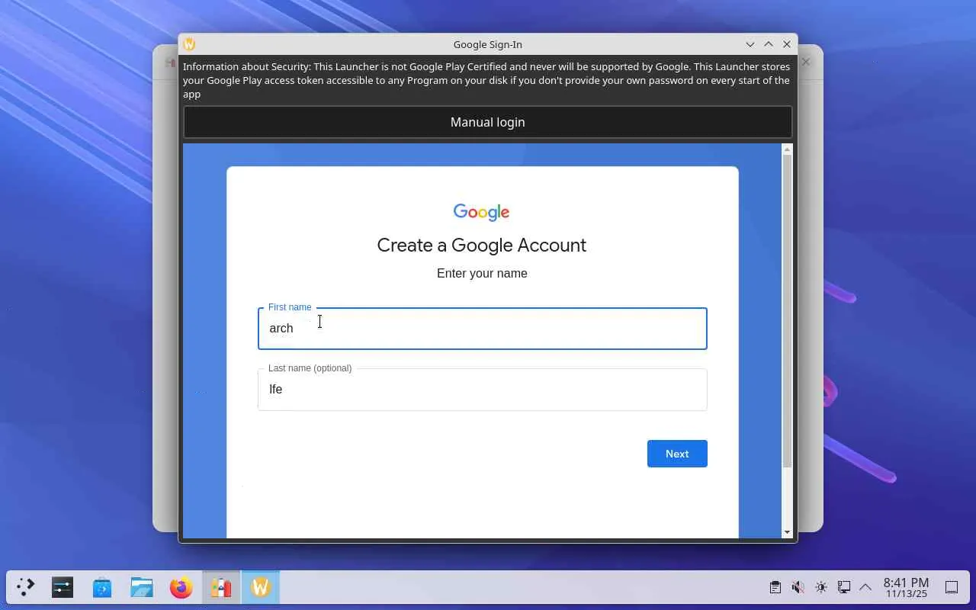
Task: Click the clock showing 8:41 PM
Action: (906, 587)
